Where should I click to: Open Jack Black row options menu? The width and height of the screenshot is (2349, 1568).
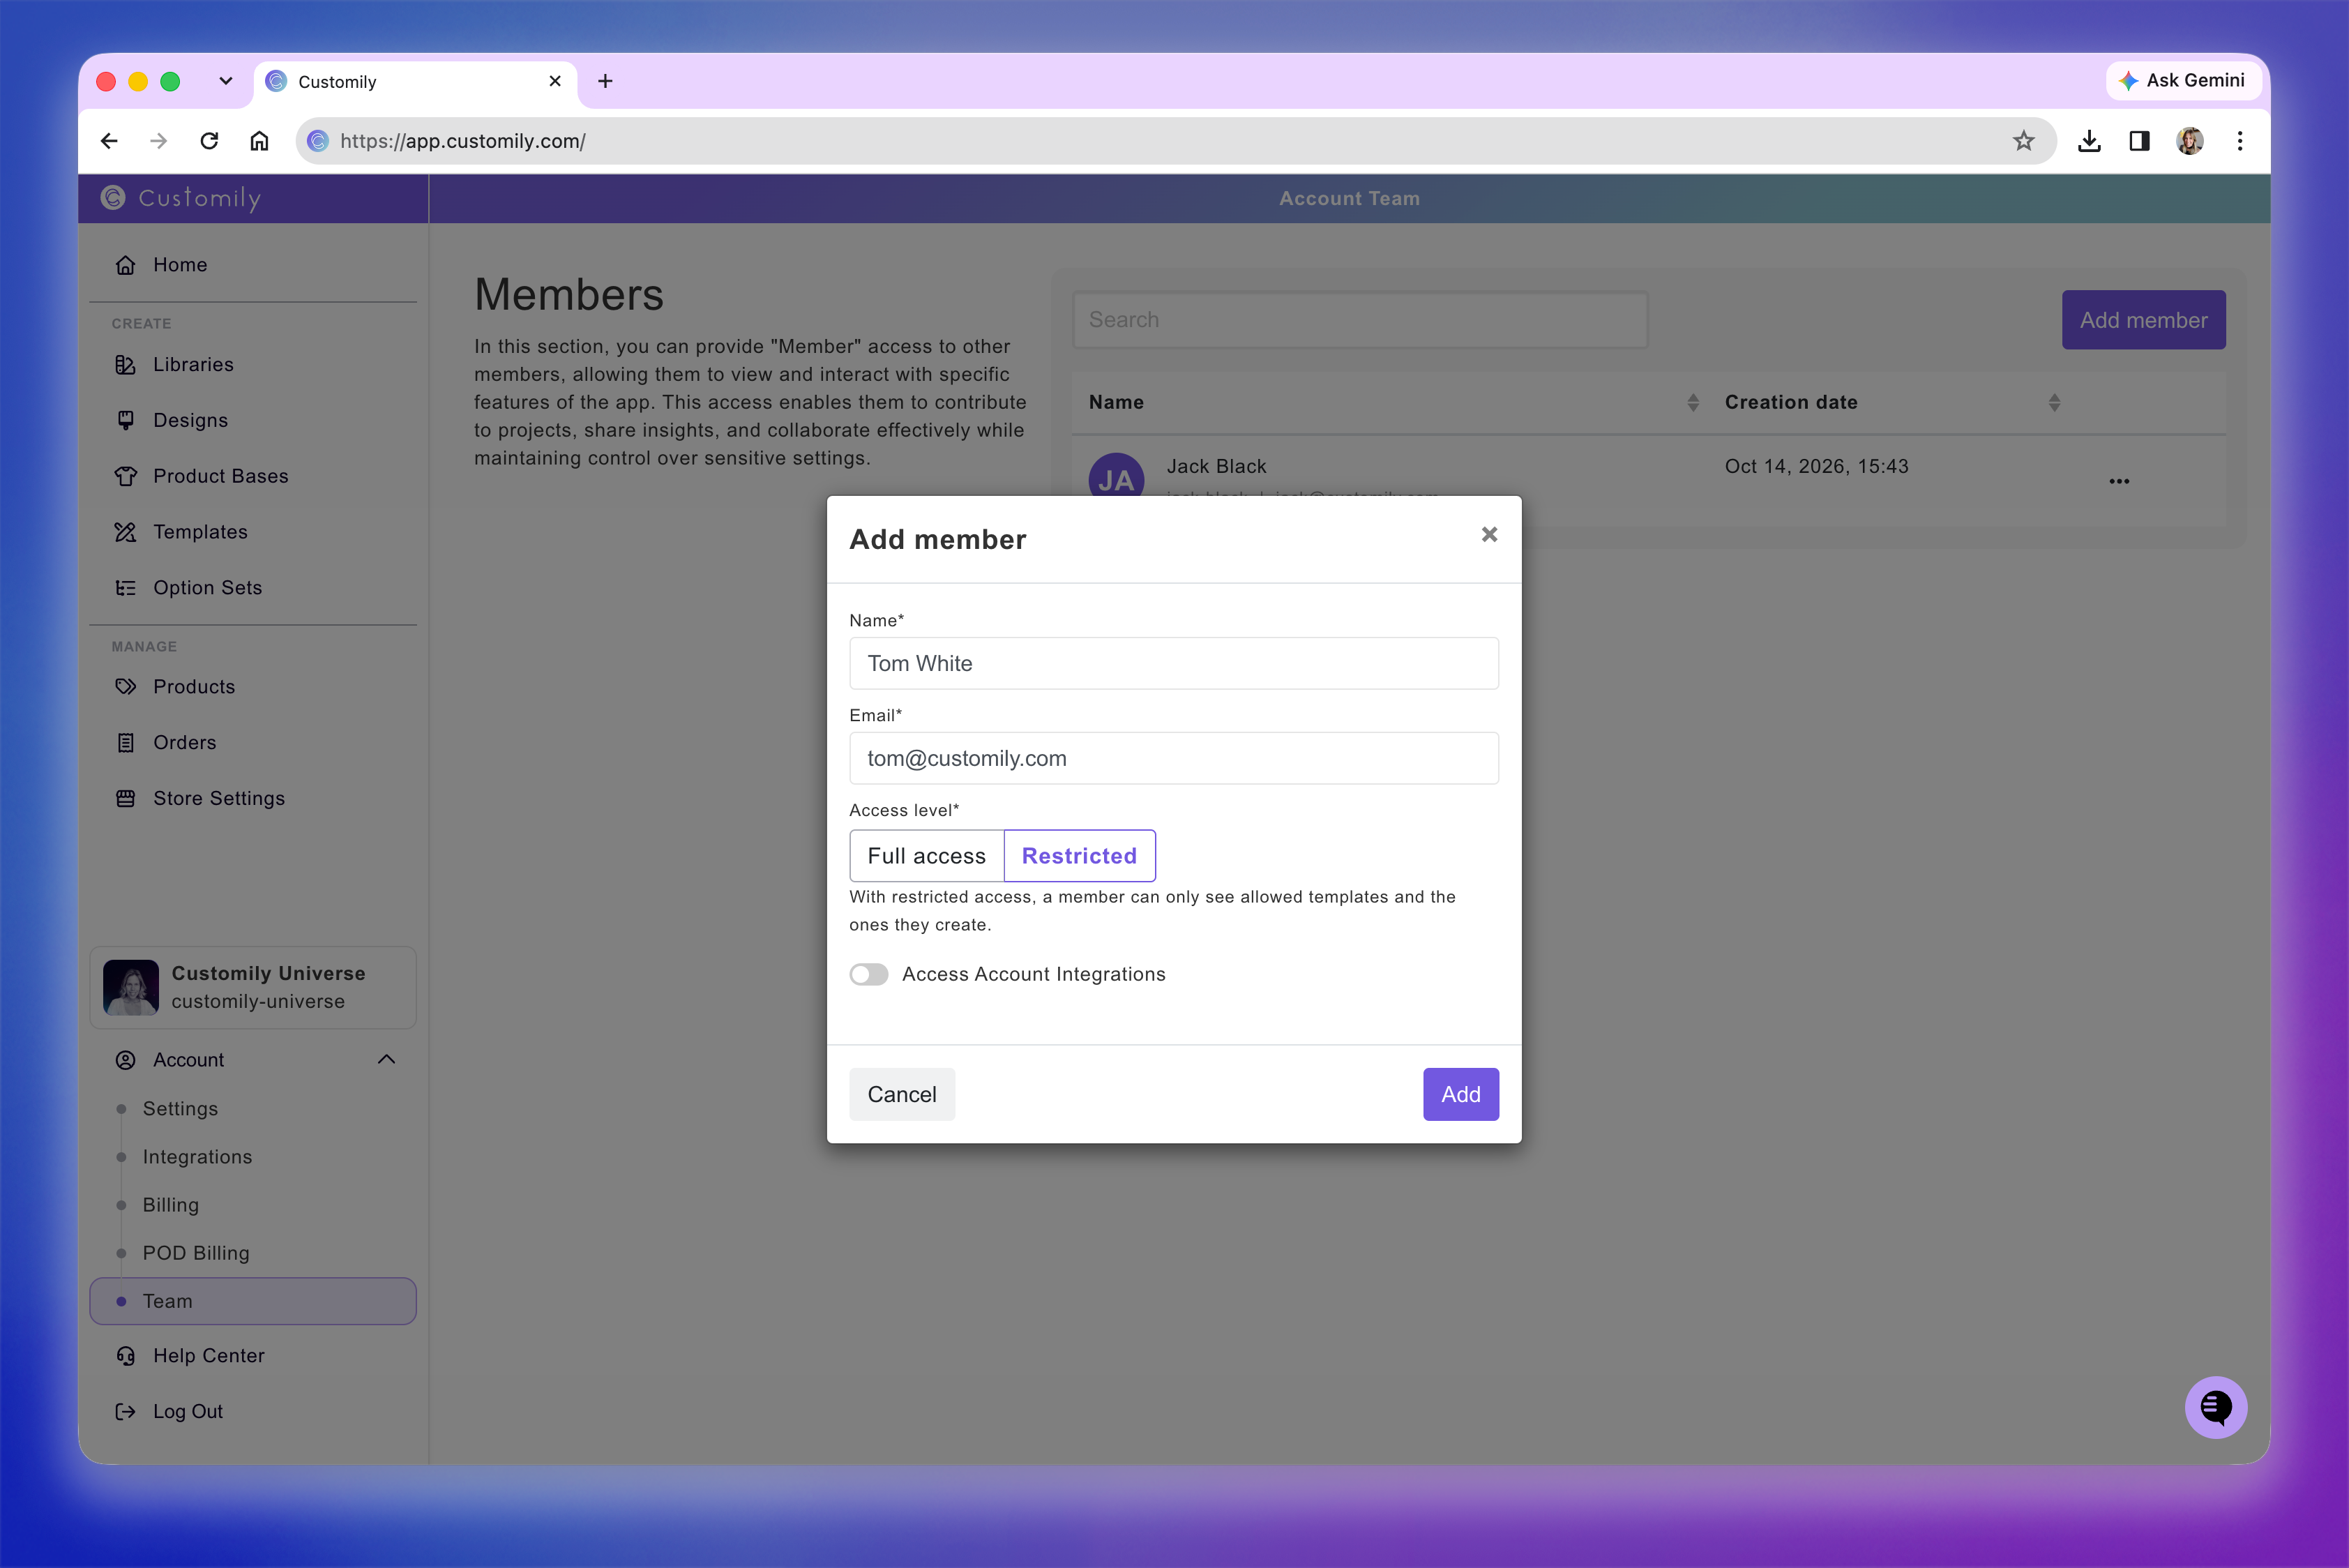tap(2119, 481)
